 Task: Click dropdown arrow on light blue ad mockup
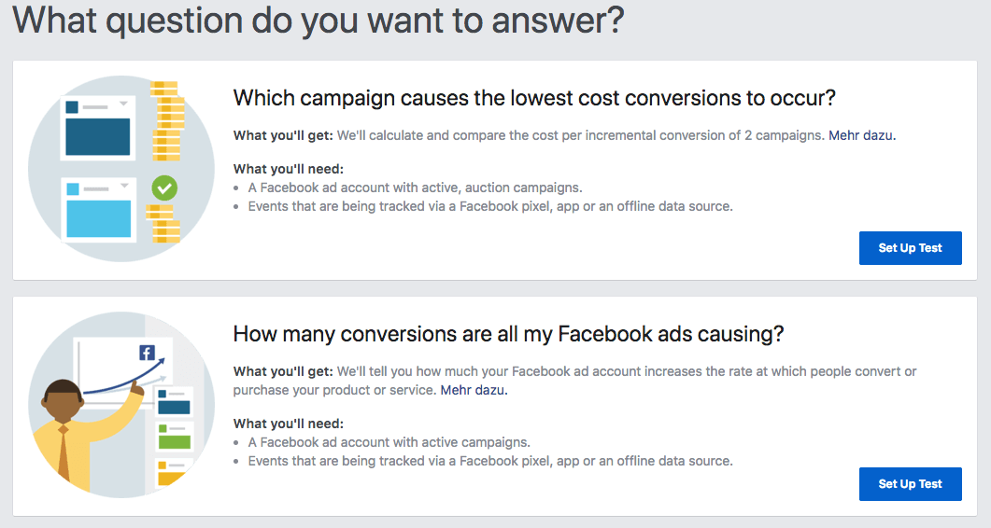click(x=123, y=187)
